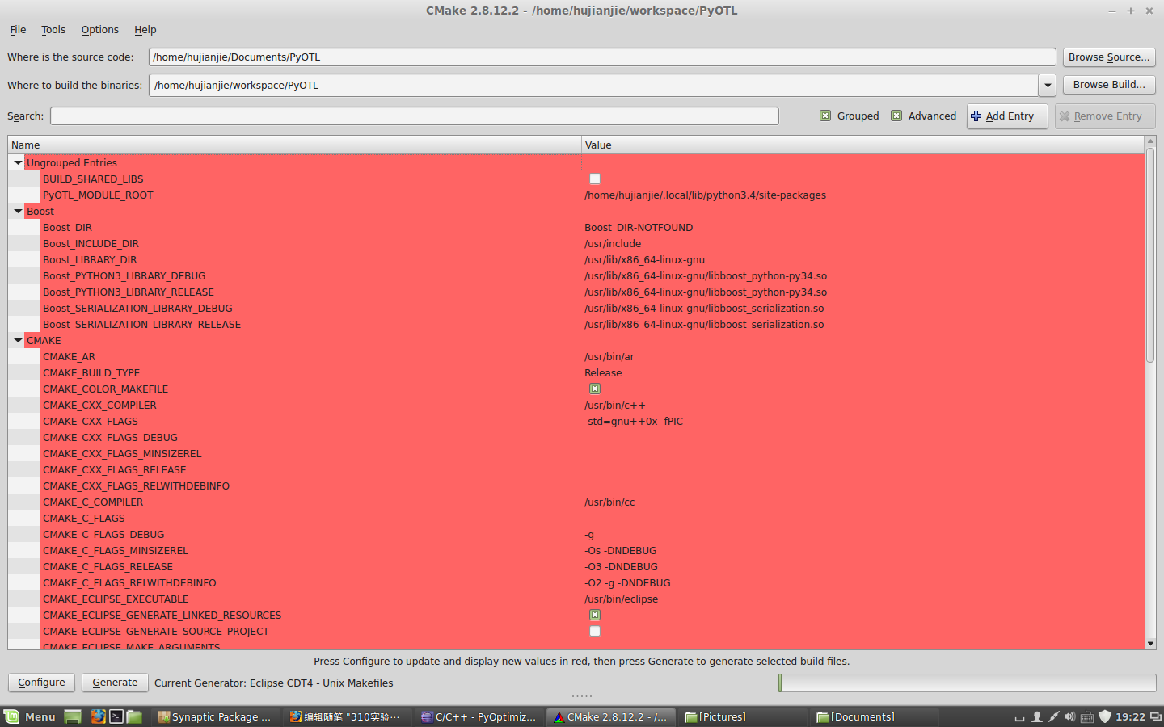Click the scrollbar up arrow
Screen dimensions: 1164x727
[1150, 141]
